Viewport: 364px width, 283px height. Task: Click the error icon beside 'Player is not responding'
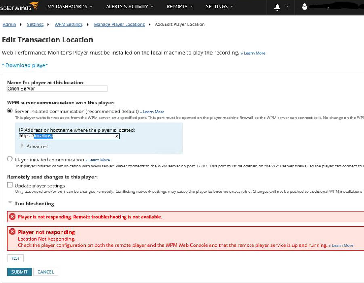pyautogui.click(x=12, y=217)
